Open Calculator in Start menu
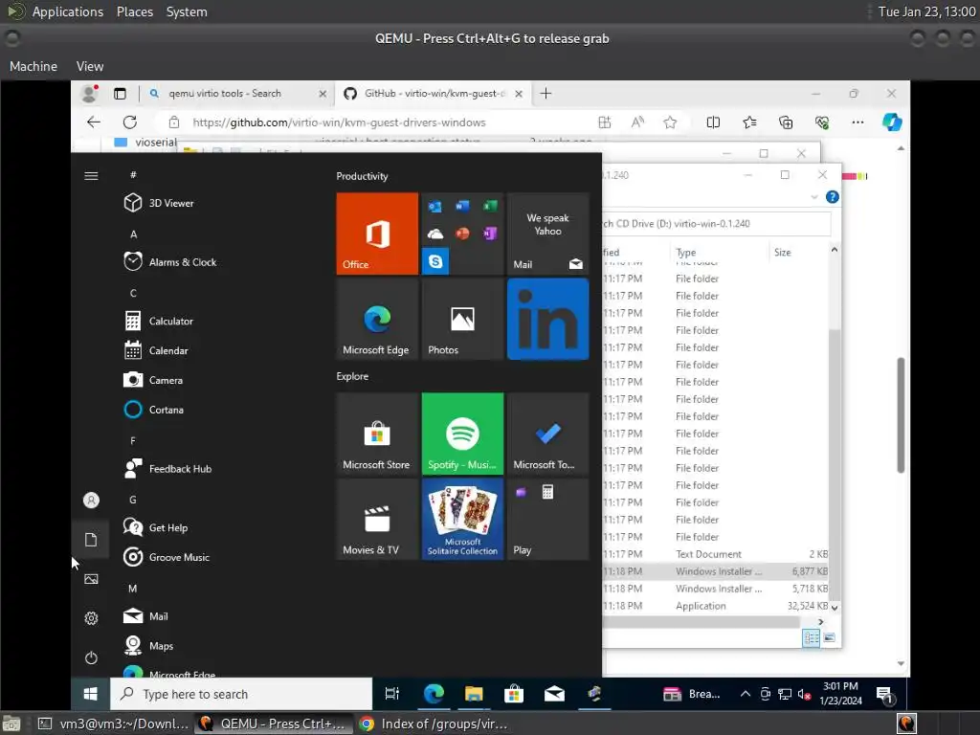Image resolution: width=980 pixels, height=735 pixels. click(159, 322)
